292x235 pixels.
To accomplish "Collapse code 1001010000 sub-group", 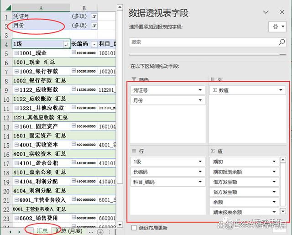I will [74, 52].
